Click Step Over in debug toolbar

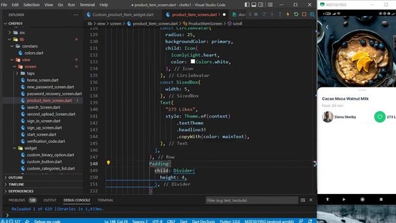pos(264,14)
